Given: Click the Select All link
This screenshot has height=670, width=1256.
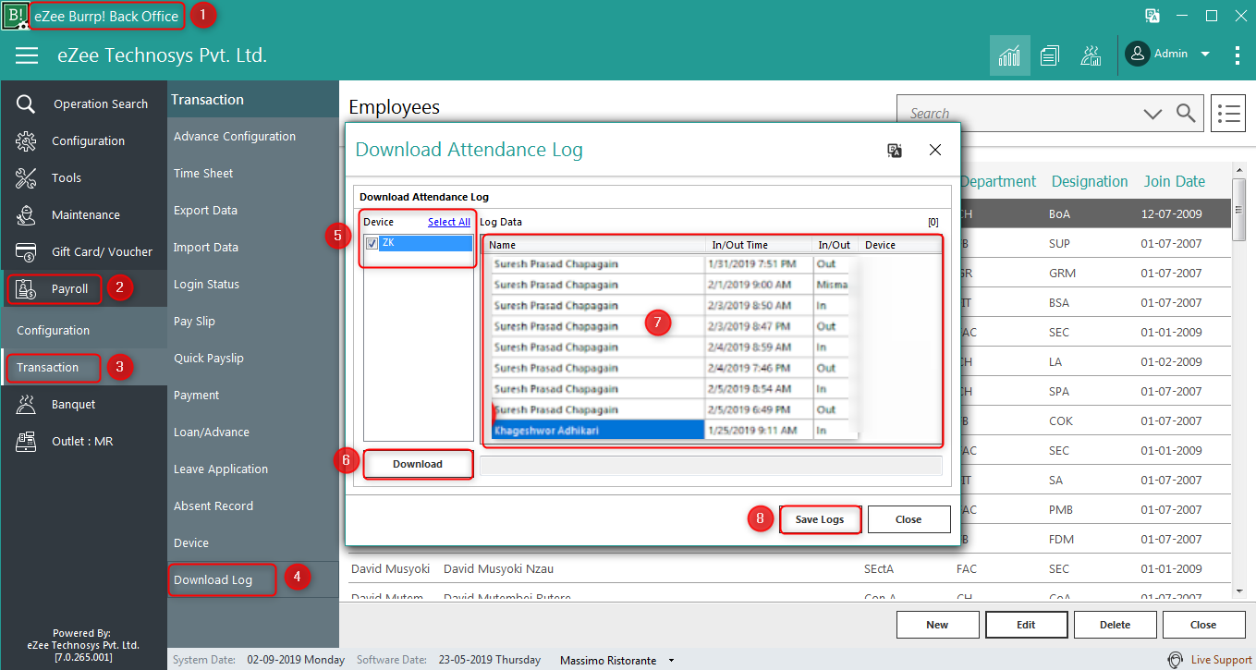Looking at the screenshot, I should pyautogui.click(x=449, y=222).
